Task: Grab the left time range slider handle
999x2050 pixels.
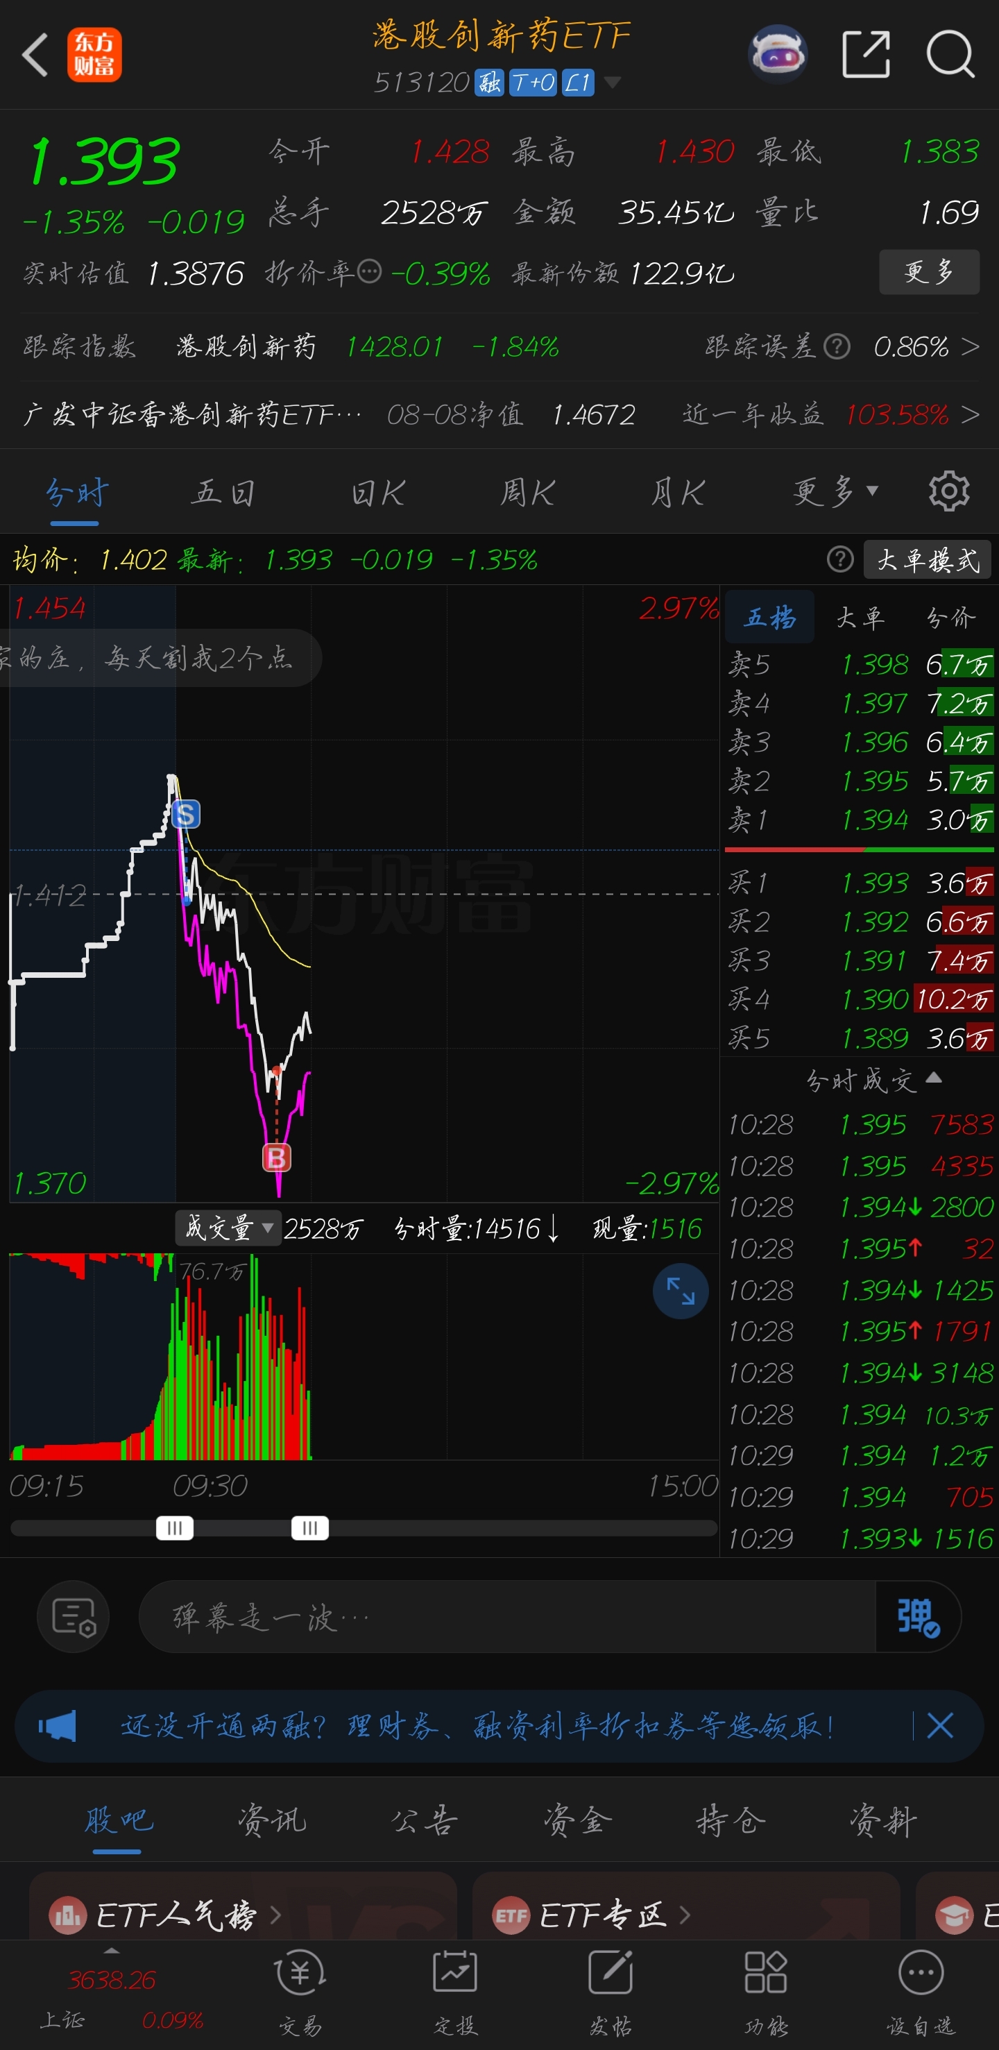Action: pos(175,1528)
